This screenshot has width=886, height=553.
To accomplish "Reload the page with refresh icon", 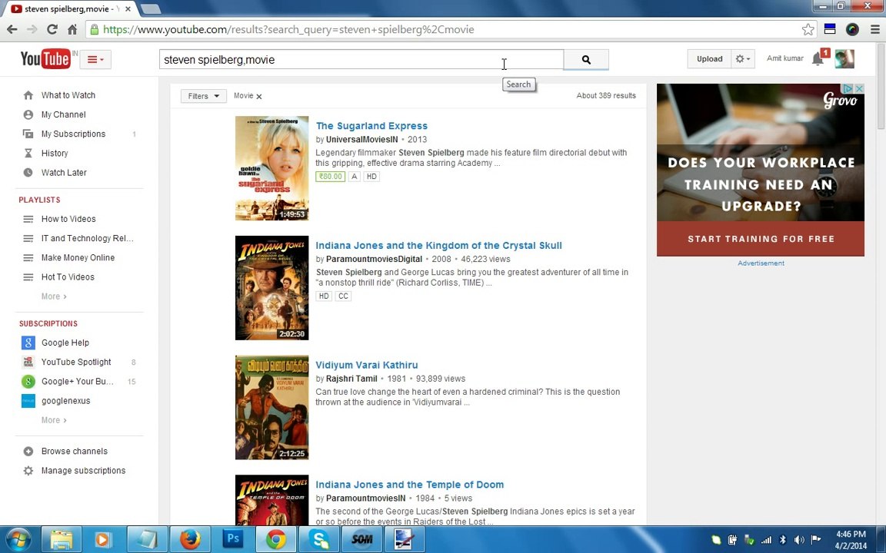I will tap(52, 29).
